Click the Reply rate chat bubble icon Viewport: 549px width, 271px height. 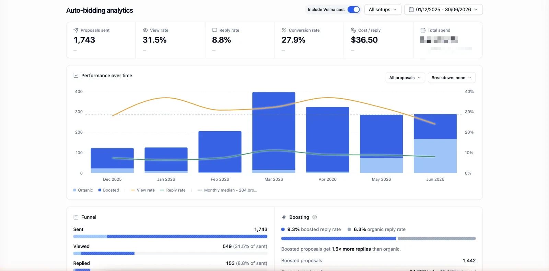pos(215,30)
